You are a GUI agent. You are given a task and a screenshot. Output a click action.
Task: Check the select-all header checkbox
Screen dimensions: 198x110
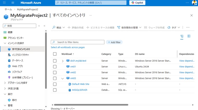point(55,54)
